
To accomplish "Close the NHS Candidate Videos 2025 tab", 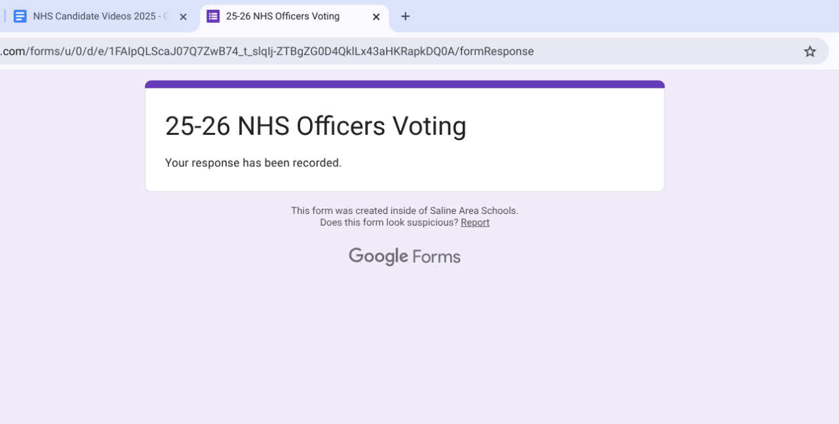I will tap(184, 17).
